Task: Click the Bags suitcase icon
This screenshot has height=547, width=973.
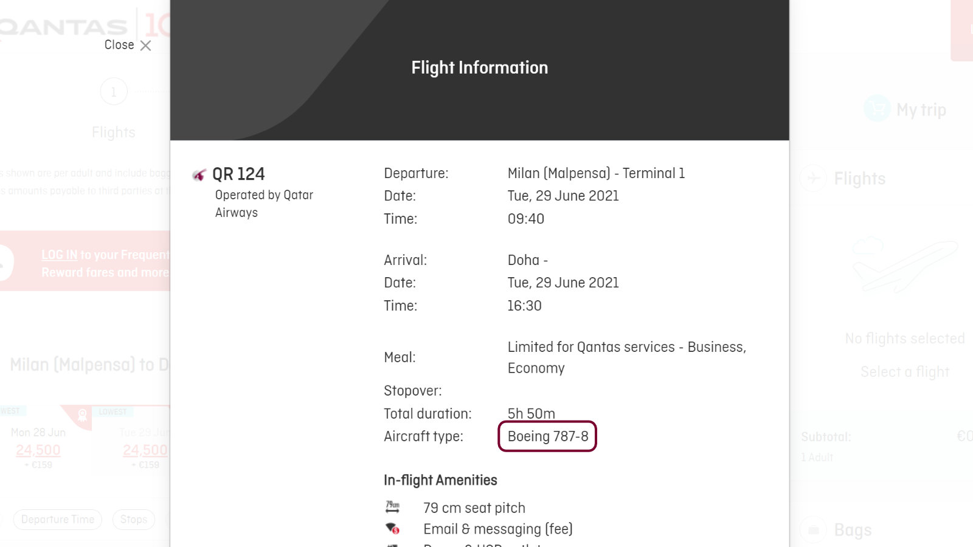Action: 813,530
